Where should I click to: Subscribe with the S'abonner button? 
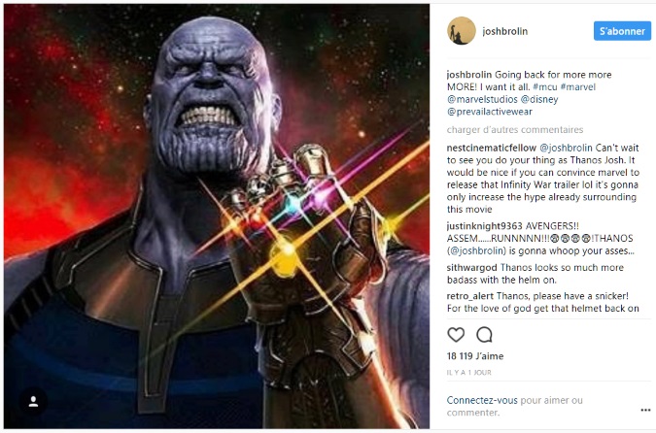click(x=622, y=31)
